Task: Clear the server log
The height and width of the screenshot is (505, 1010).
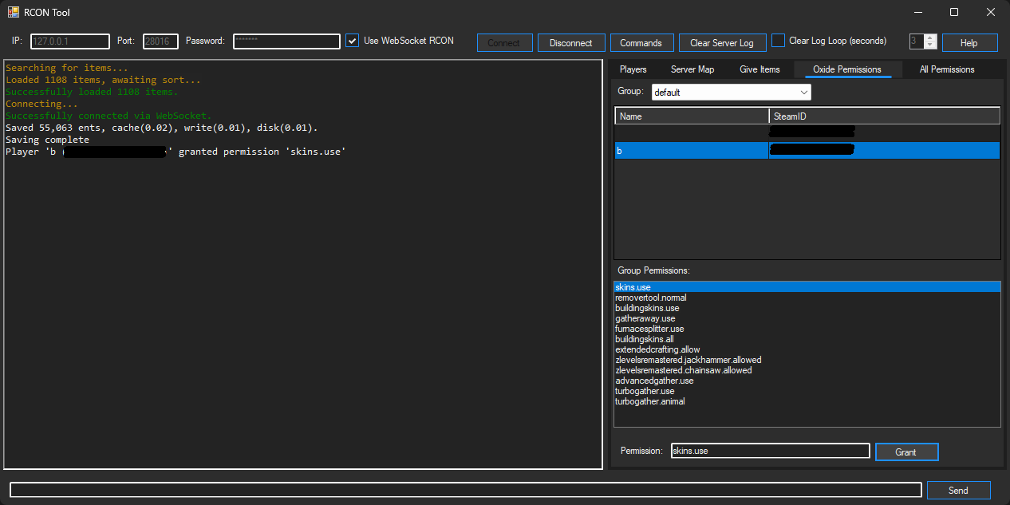Action: click(722, 42)
